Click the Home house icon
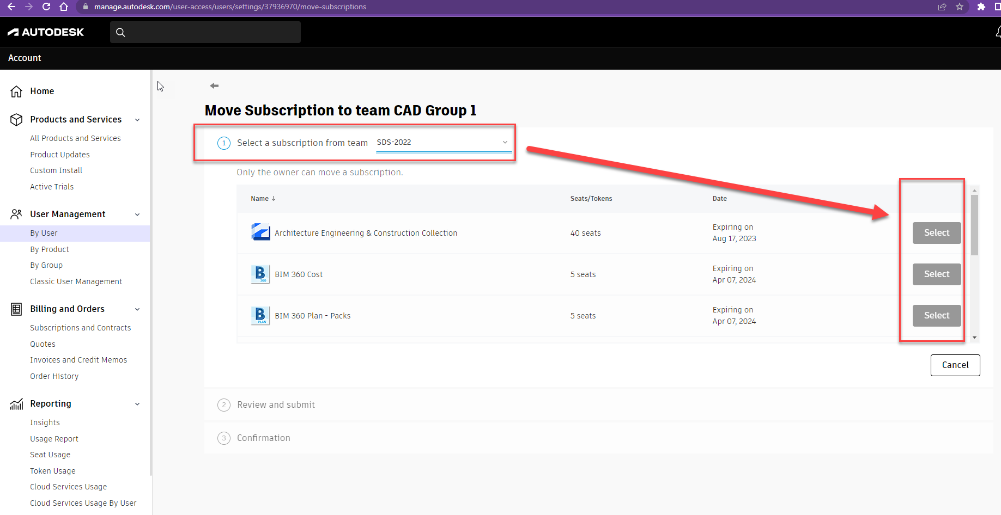 tap(16, 91)
